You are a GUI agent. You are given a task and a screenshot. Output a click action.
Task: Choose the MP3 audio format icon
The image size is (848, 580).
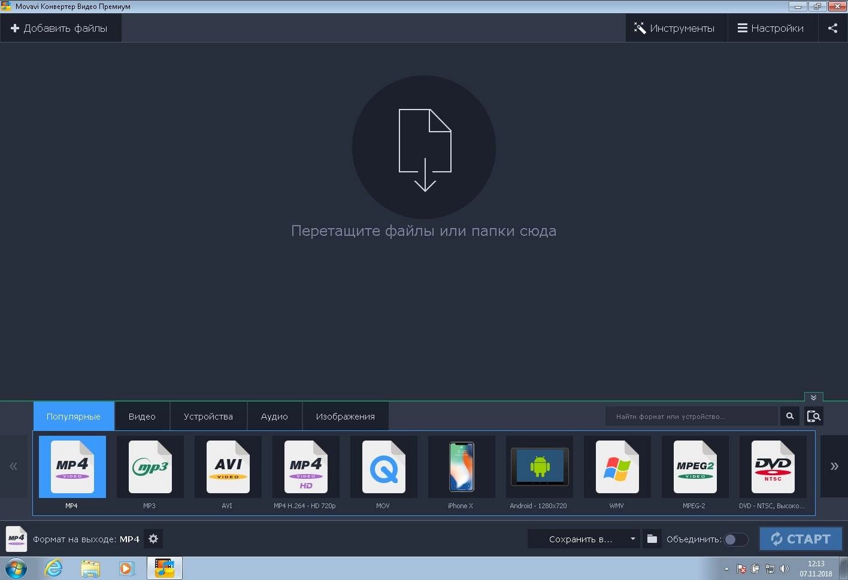[x=150, y=467]
